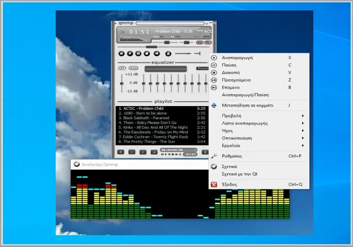
Task: Select track 6 The Easybeats - Friday on My Mind
Action: tap(162, 132)
